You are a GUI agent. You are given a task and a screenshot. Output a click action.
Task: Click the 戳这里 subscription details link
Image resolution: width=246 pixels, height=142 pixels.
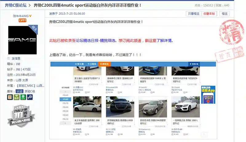coord(151,41)
